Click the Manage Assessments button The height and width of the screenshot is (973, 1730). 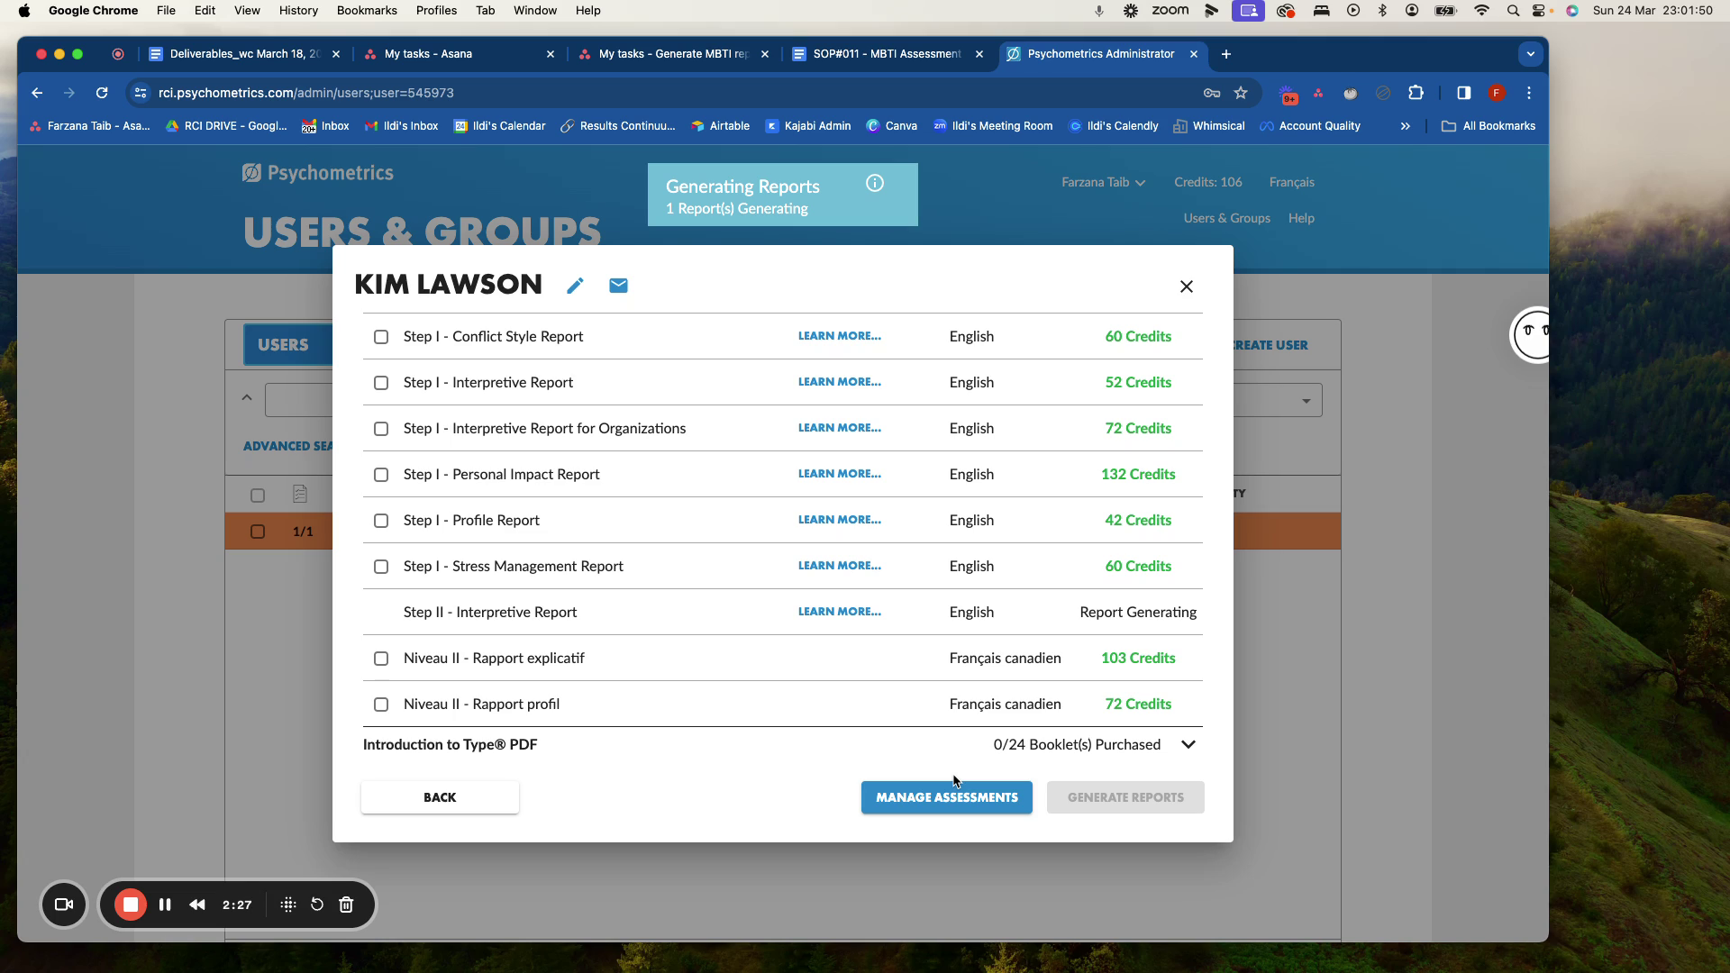(946, 797)
